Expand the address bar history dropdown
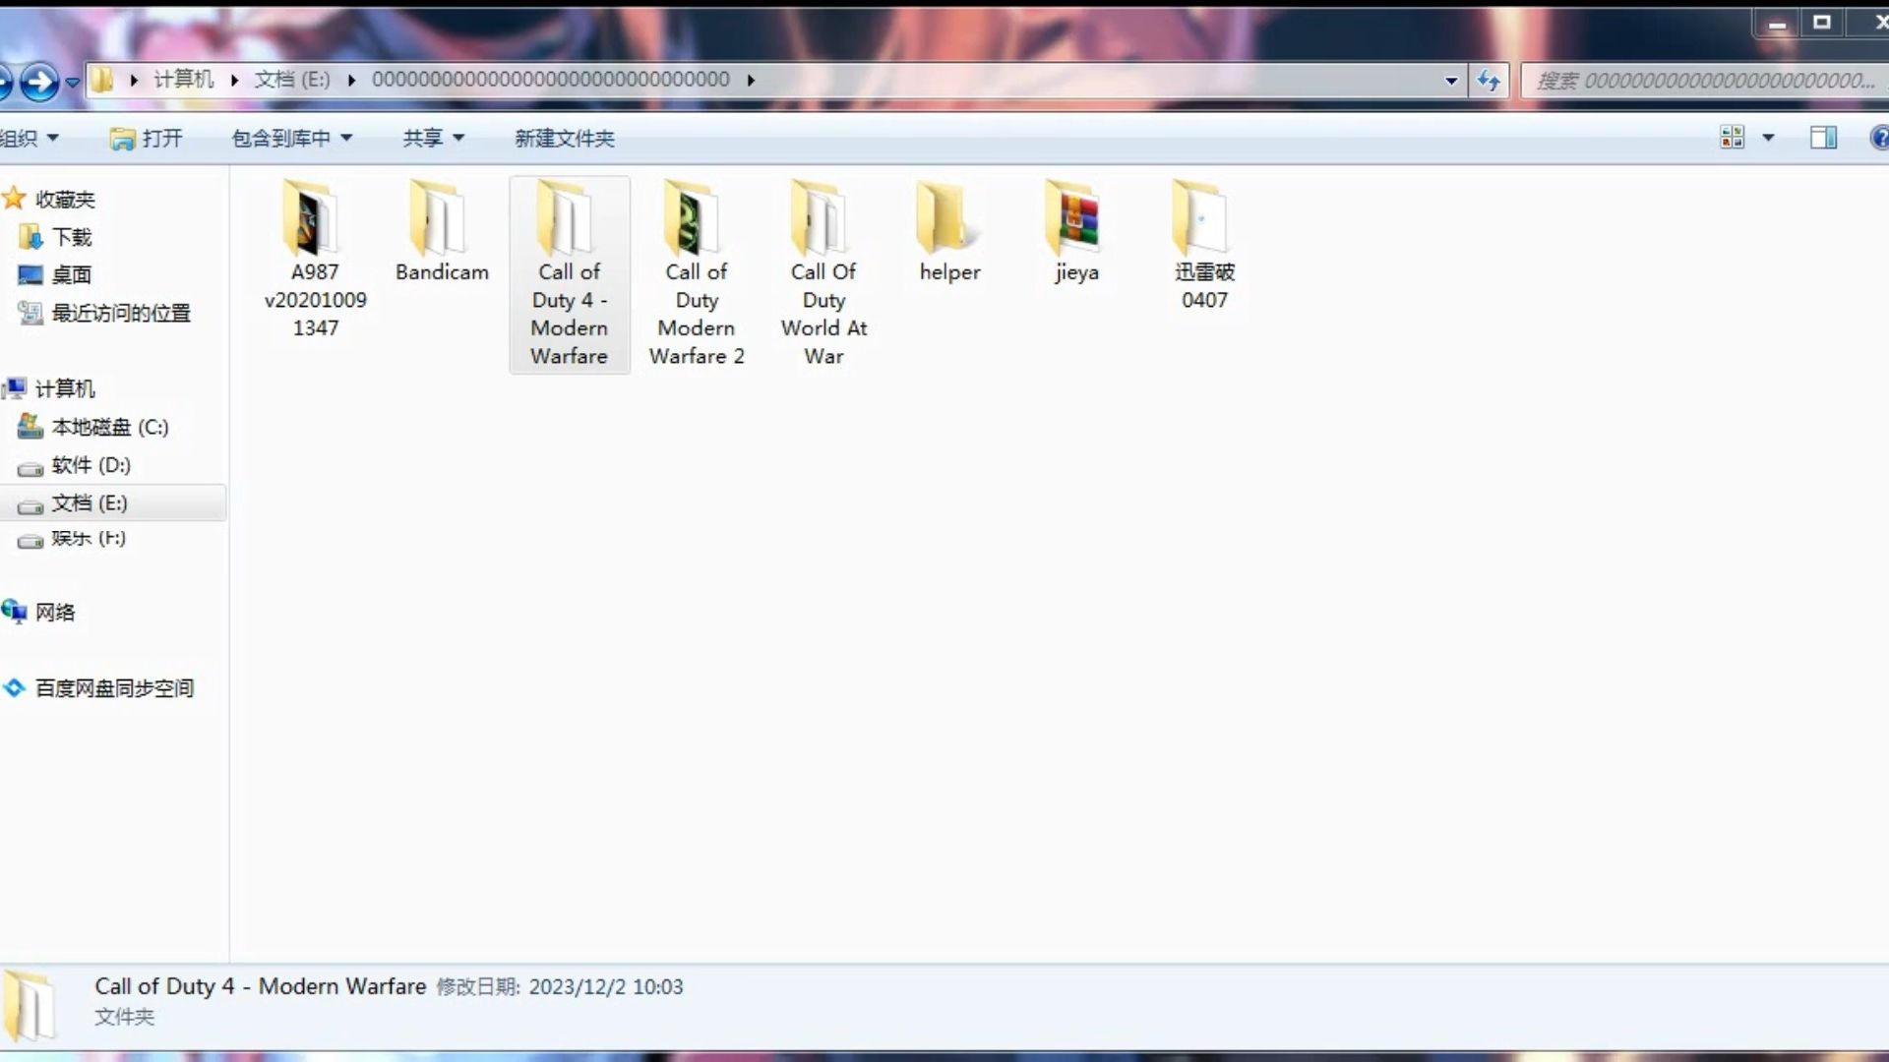 1451,81
